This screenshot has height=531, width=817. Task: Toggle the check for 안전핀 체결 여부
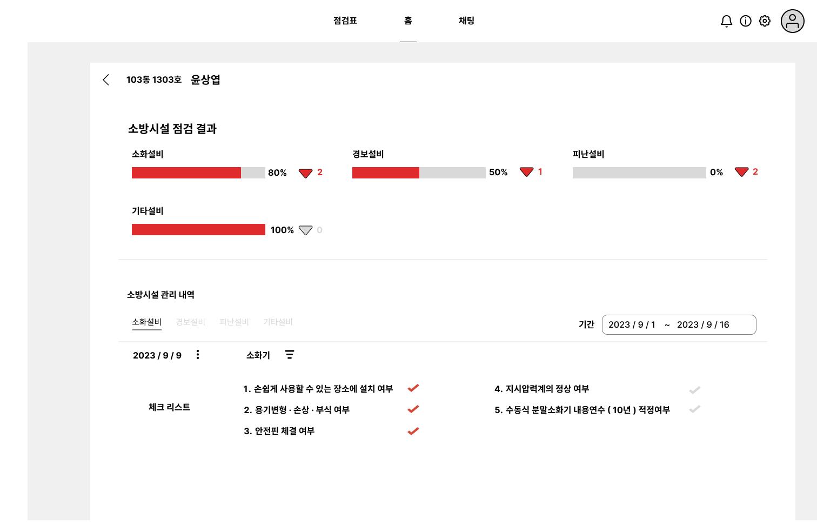pos(413,431)
